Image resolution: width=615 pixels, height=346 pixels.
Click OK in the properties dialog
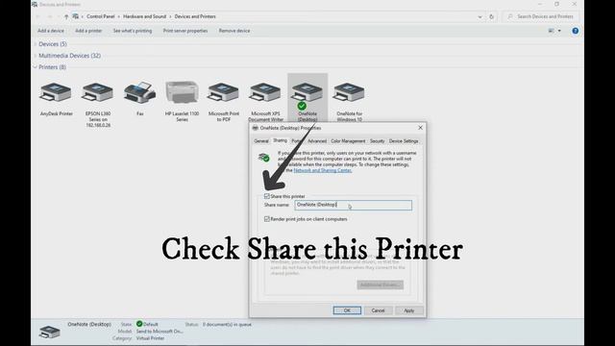[347, 310]
